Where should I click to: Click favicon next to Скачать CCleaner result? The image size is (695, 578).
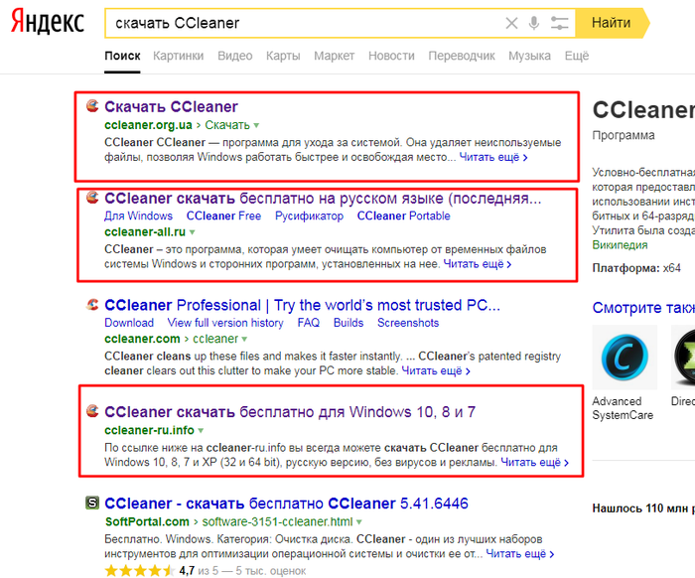[x=92, y=106]
